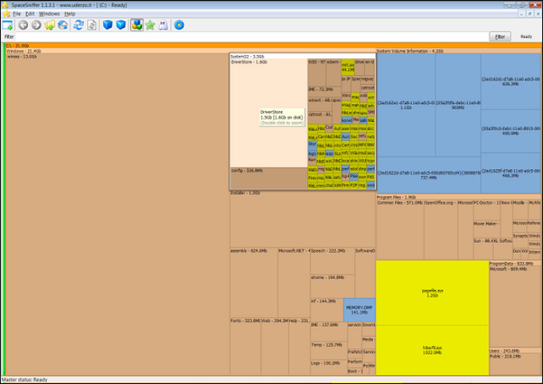Select the IME - 72.3Mb block
The image size is (543, 384).
(x=324, y=92)
